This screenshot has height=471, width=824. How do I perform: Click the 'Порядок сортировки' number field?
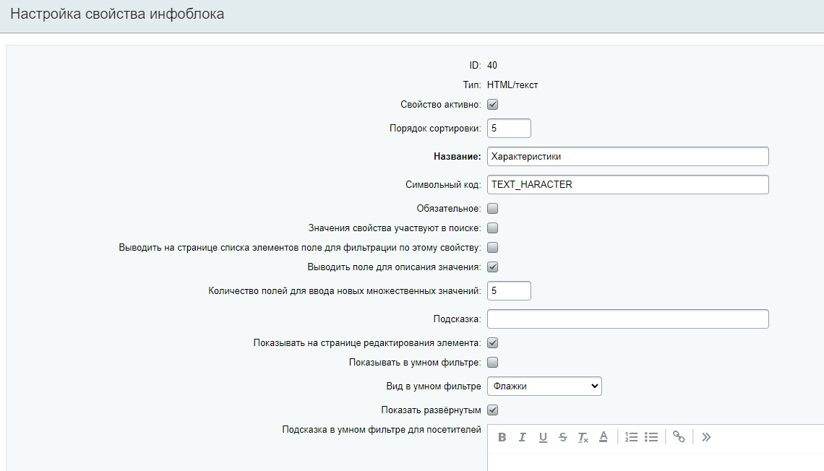(x=509, y=129)
